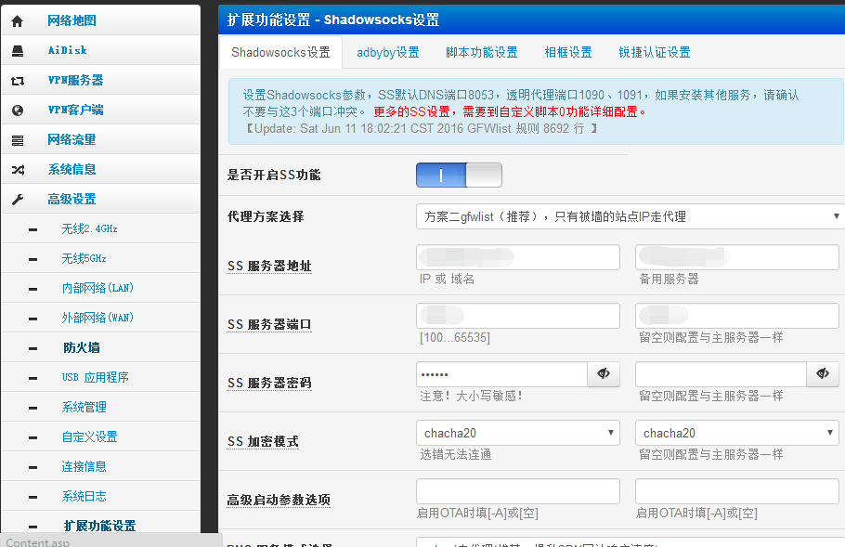Open the 自定义设置 page
This screenshot has width=845, height=547.
[x=89, y=436]
